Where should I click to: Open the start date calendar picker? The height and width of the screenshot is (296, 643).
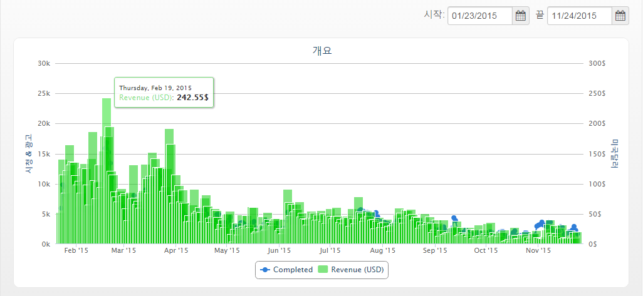(x=520, y=16)
